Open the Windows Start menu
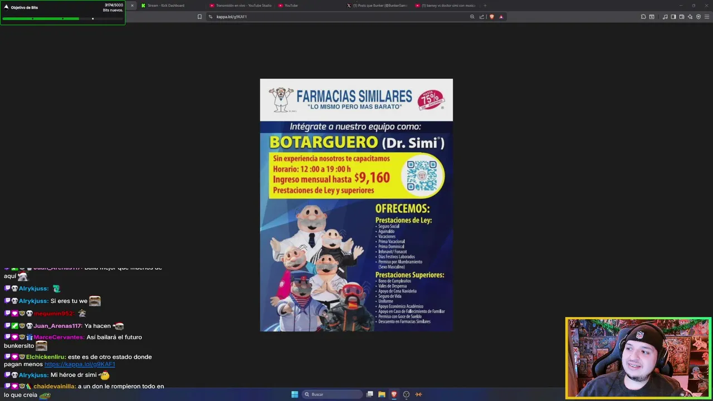713x401 pixels. coord(295,394)
